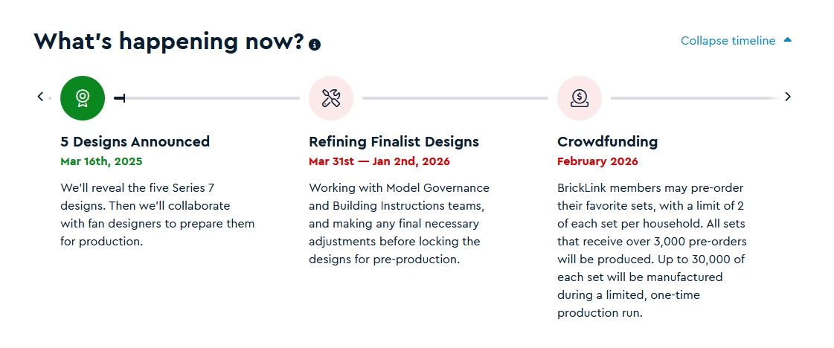
Task: Click the upward triangle beside Collapse timeline
Action: [x=788, y=40]
